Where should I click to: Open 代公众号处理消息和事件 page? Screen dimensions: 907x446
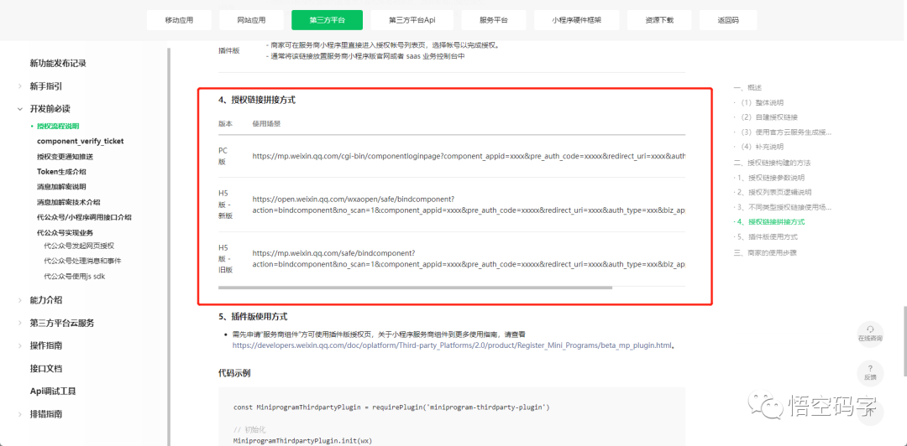coord(82,261)
